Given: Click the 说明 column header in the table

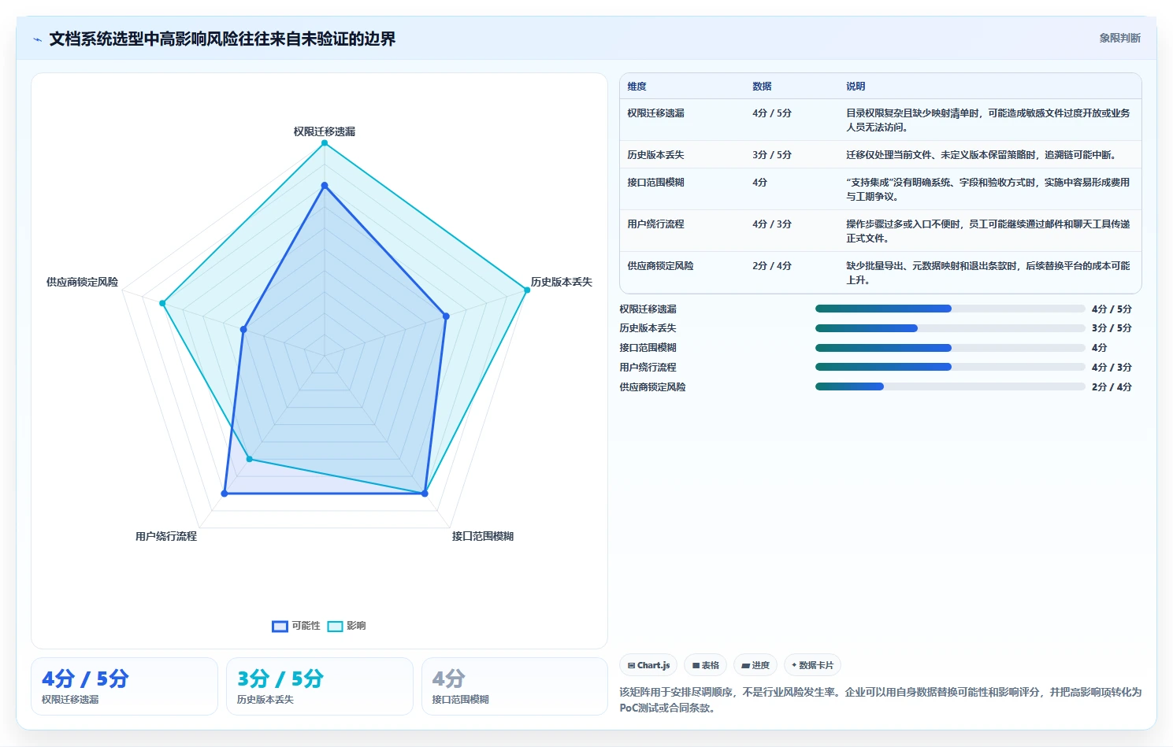Looking at the screenshot, I should coord(856,87).
